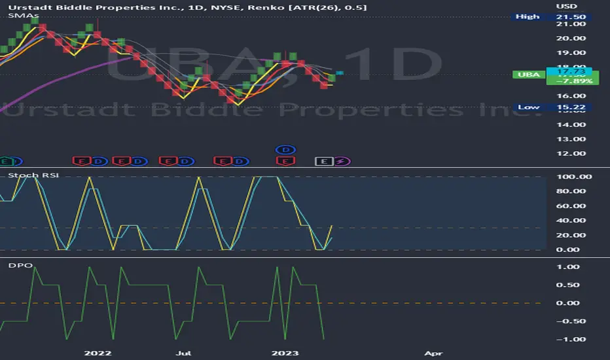Select the Stoch RSI indicator legend
Image resolution: width=610 pixels, height=360 pixels.
(x=33, y=175)
